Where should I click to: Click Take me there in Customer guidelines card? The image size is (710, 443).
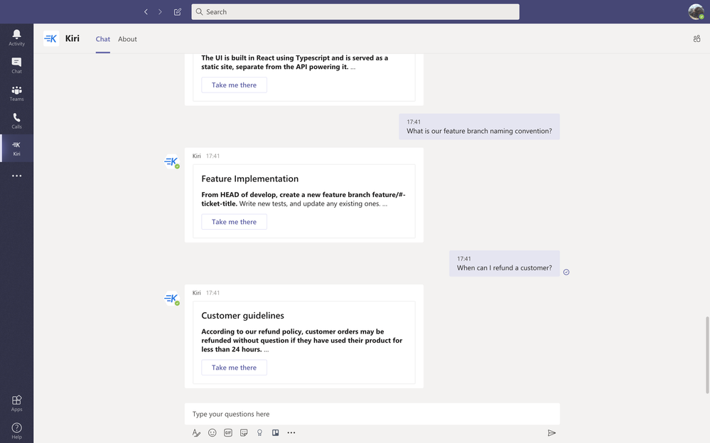234,368
